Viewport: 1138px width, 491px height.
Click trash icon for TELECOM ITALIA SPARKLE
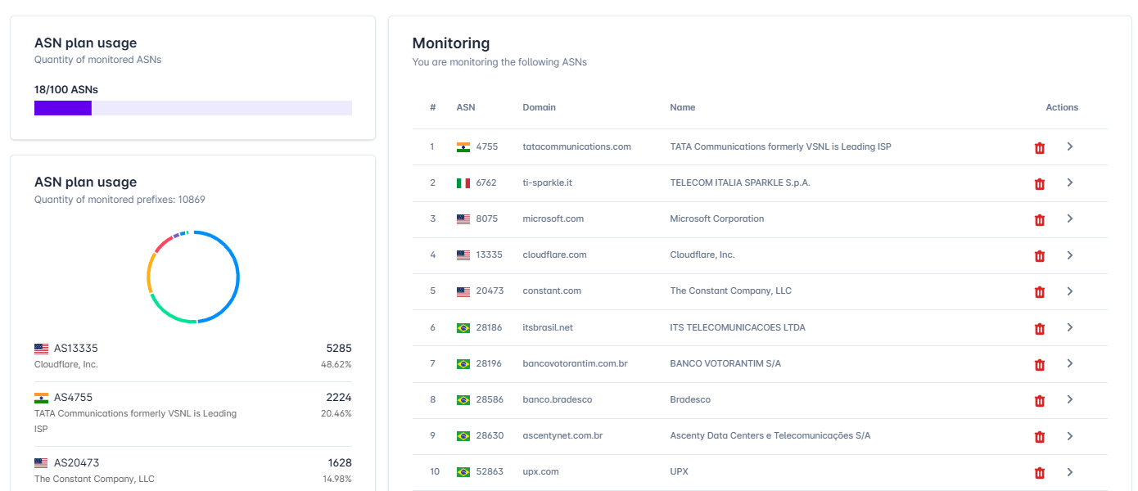[x=1040, y=183]
